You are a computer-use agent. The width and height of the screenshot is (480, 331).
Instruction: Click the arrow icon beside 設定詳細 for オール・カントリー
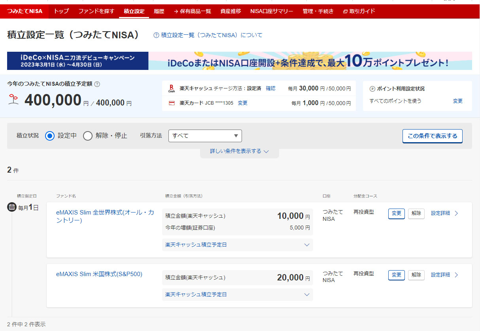456,213
